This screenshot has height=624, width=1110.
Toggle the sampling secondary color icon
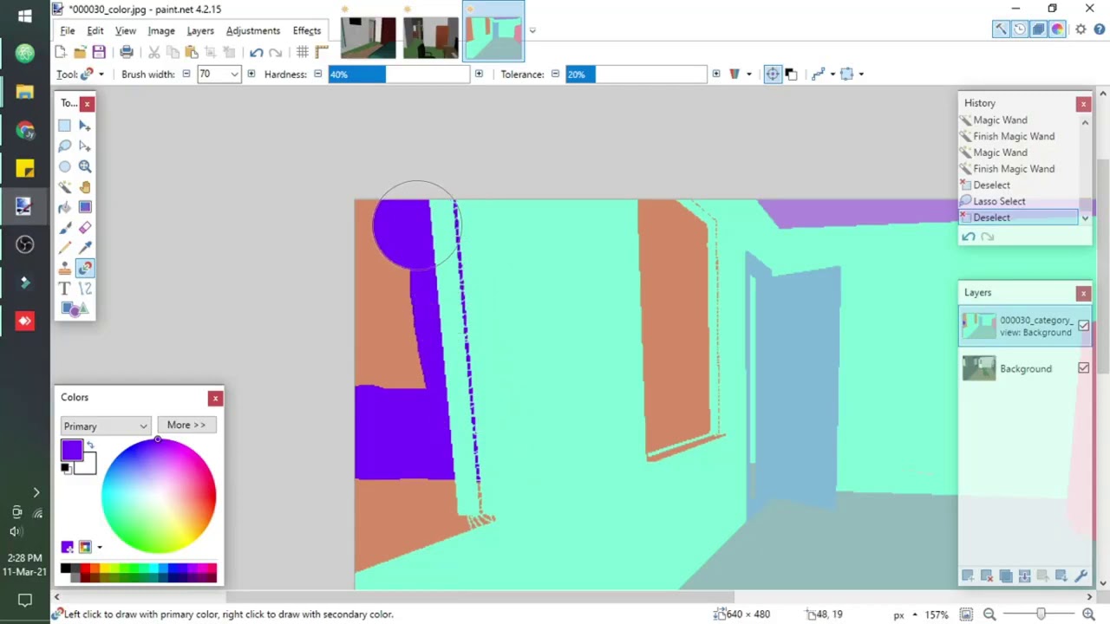coord(791,75)
